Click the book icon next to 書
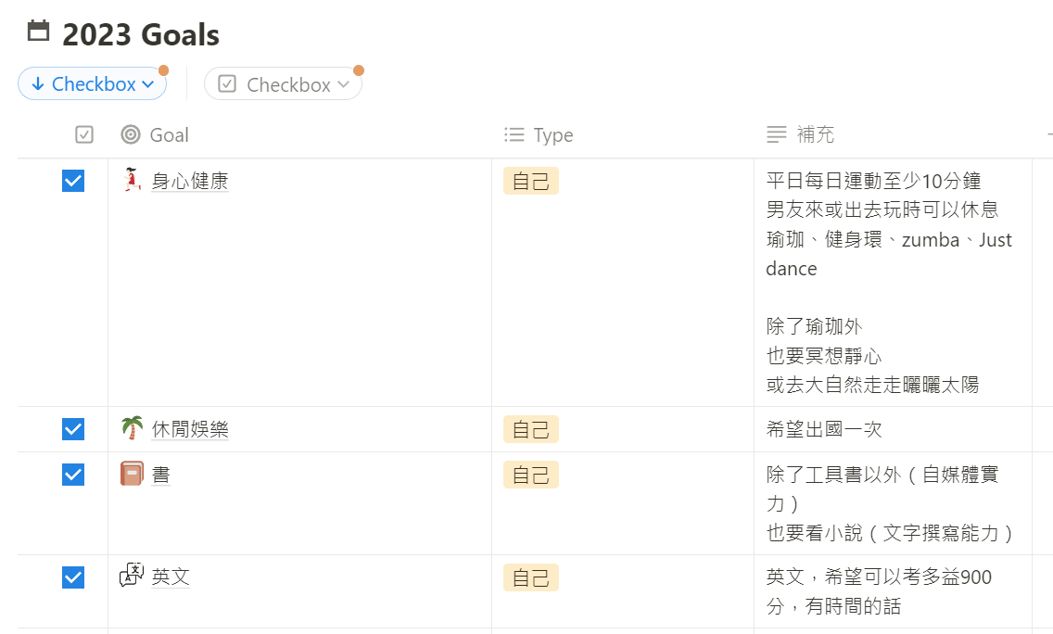1053x634 pixels. (132, 474)
